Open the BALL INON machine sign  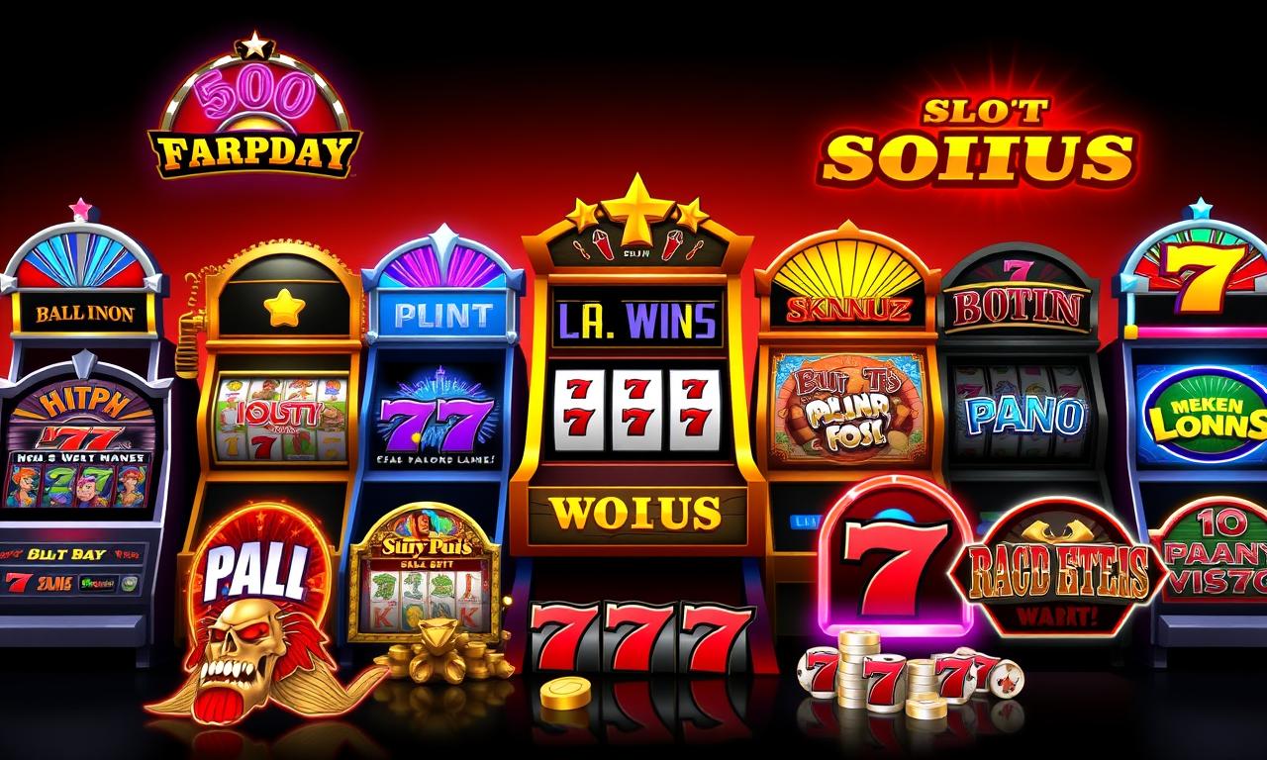[84, 312]
